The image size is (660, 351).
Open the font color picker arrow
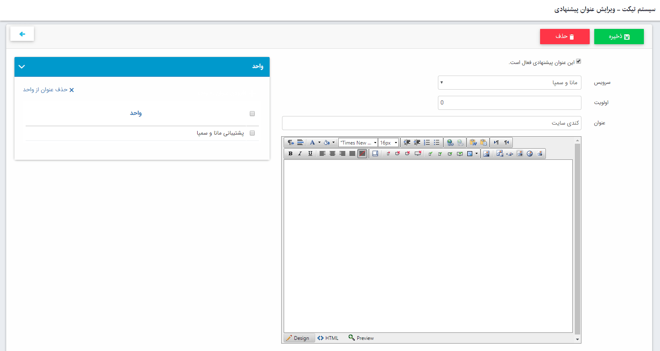point(319,142)
